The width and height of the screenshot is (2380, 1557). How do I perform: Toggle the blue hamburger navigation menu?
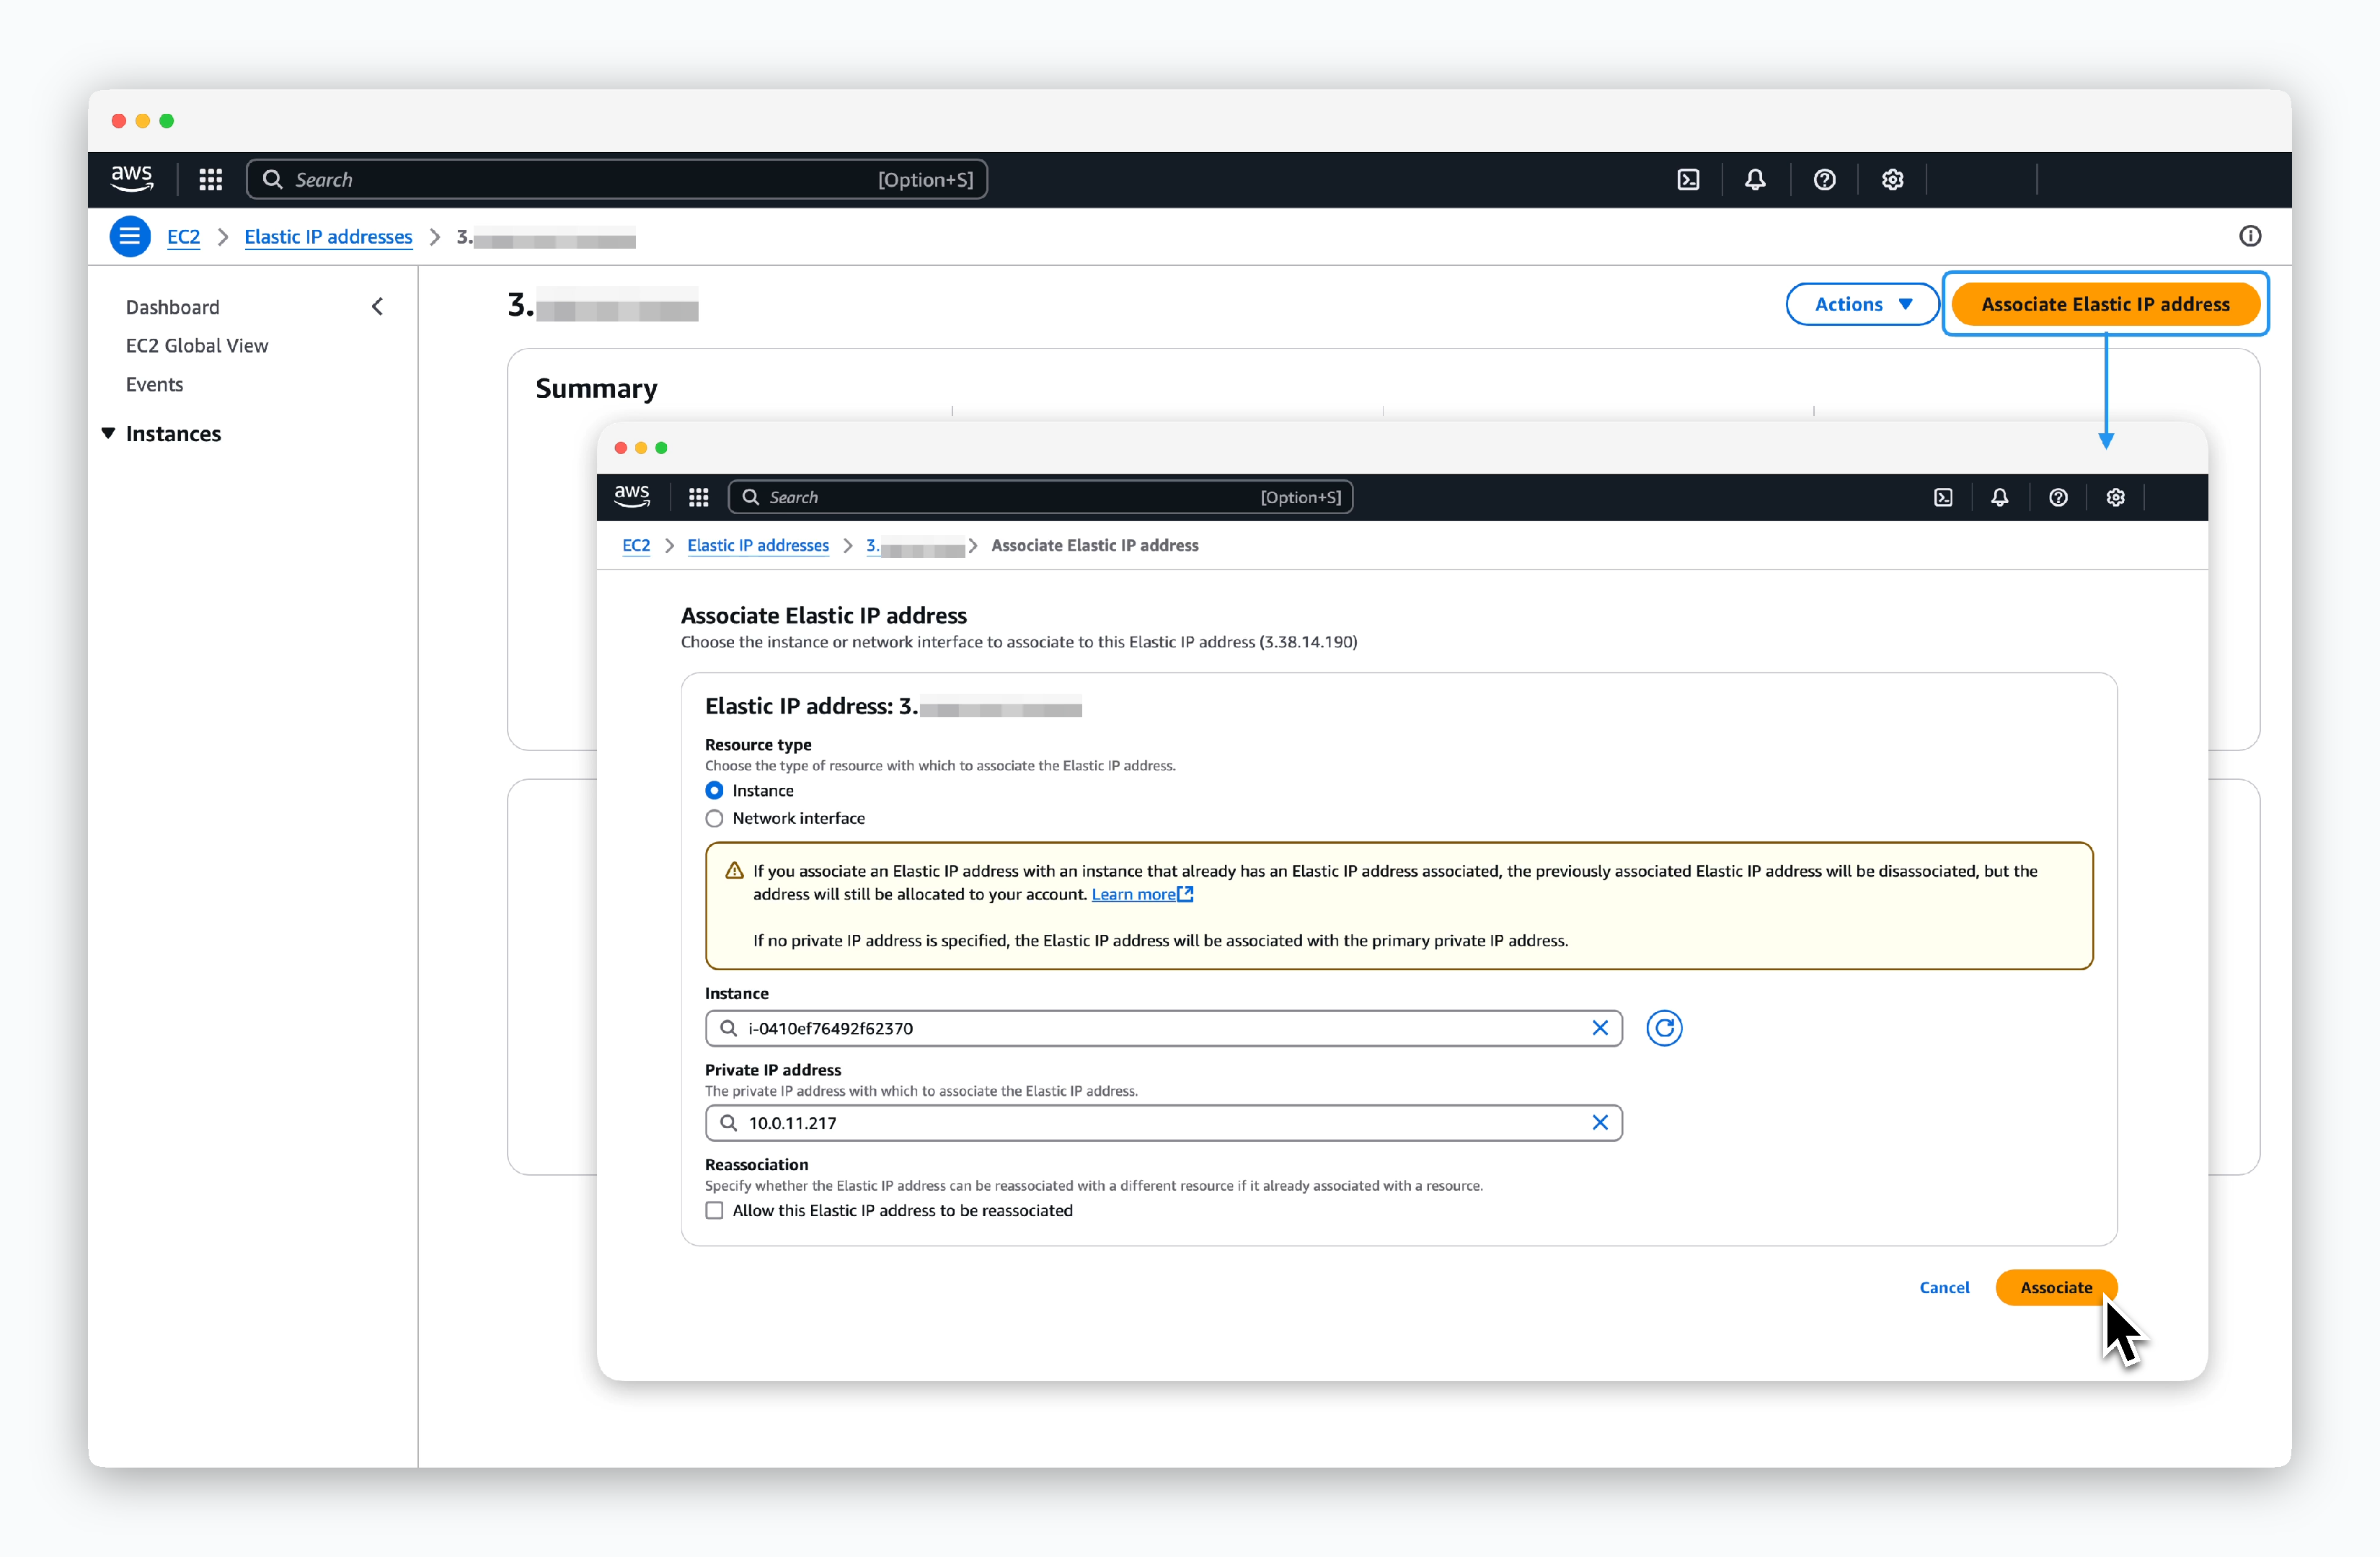pyautogui.click(x=130, y=237)
